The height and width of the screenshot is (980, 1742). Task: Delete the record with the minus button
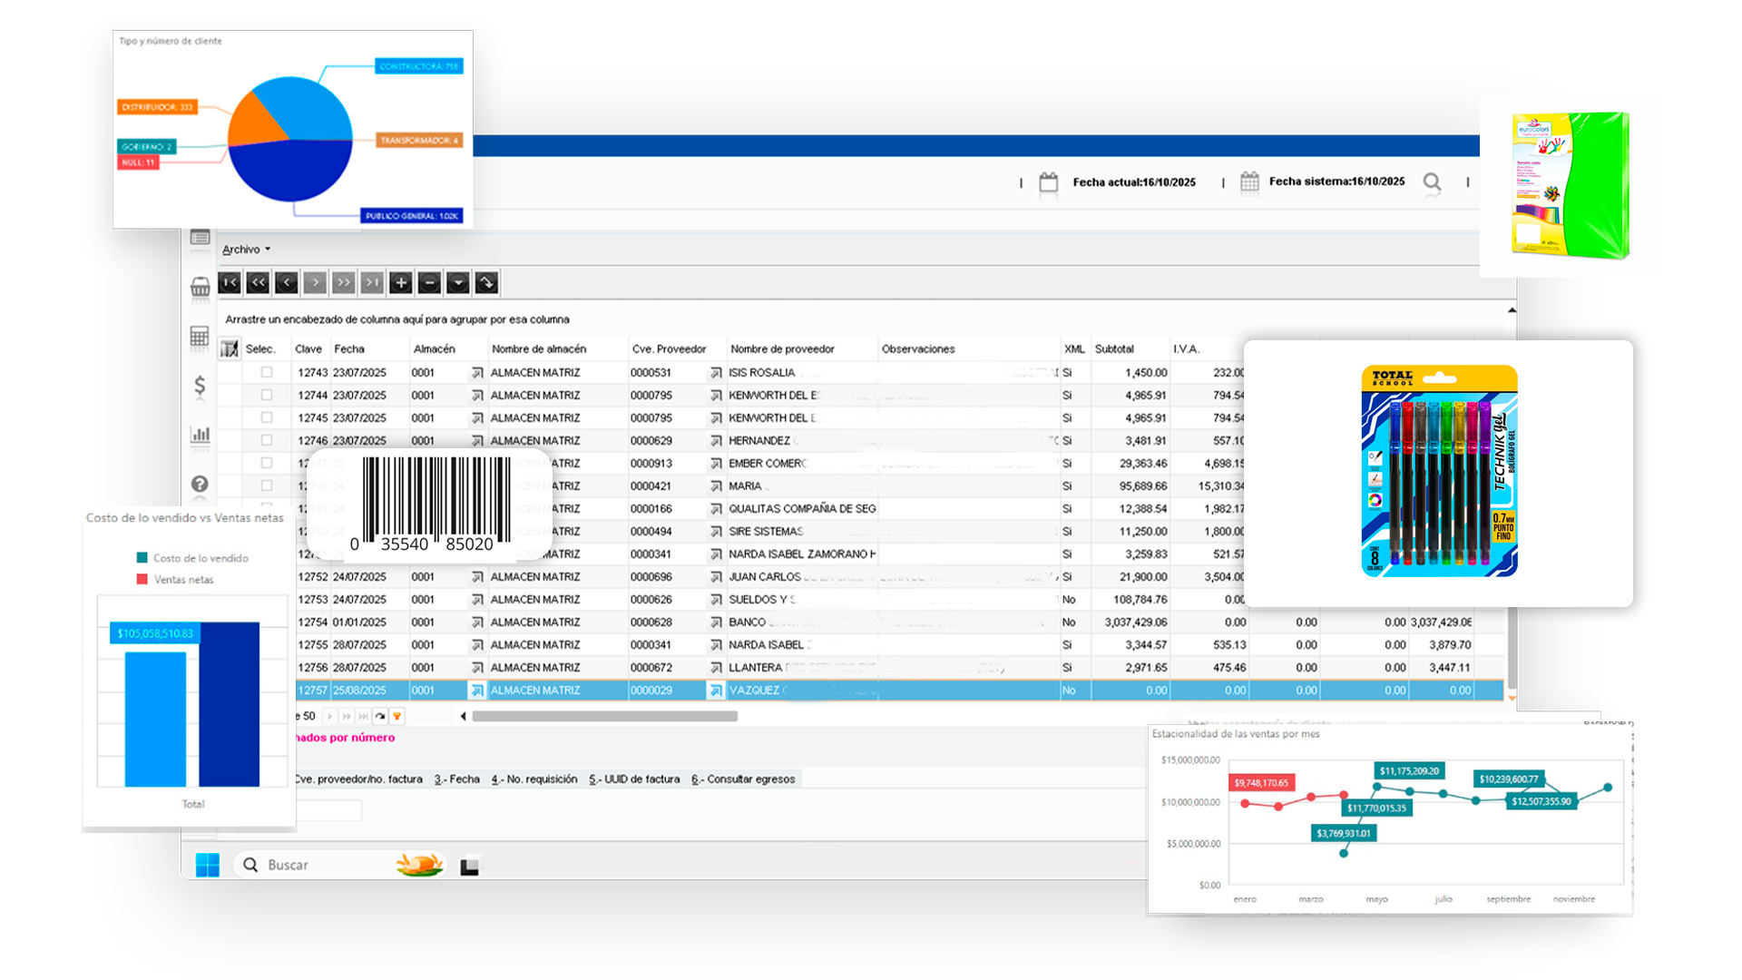tap(429, 283)
